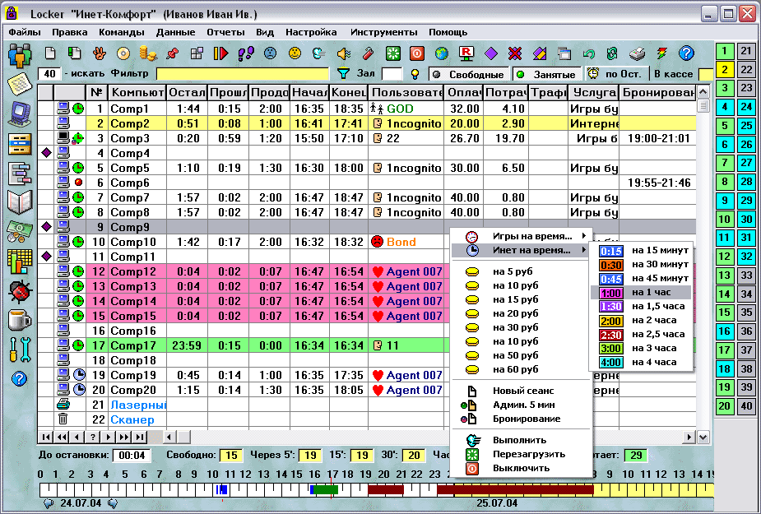Click computer number 24 cyan tile

pos(745,107)
